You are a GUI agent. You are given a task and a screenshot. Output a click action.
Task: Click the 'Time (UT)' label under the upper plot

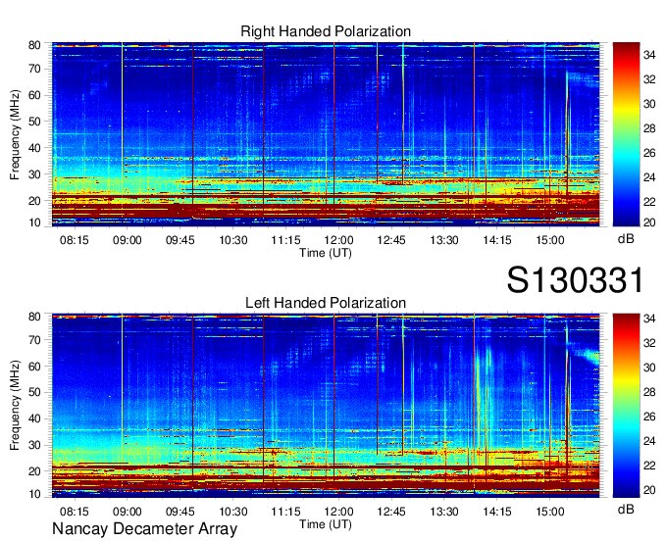pyautogui.click(x=326, y=253)
